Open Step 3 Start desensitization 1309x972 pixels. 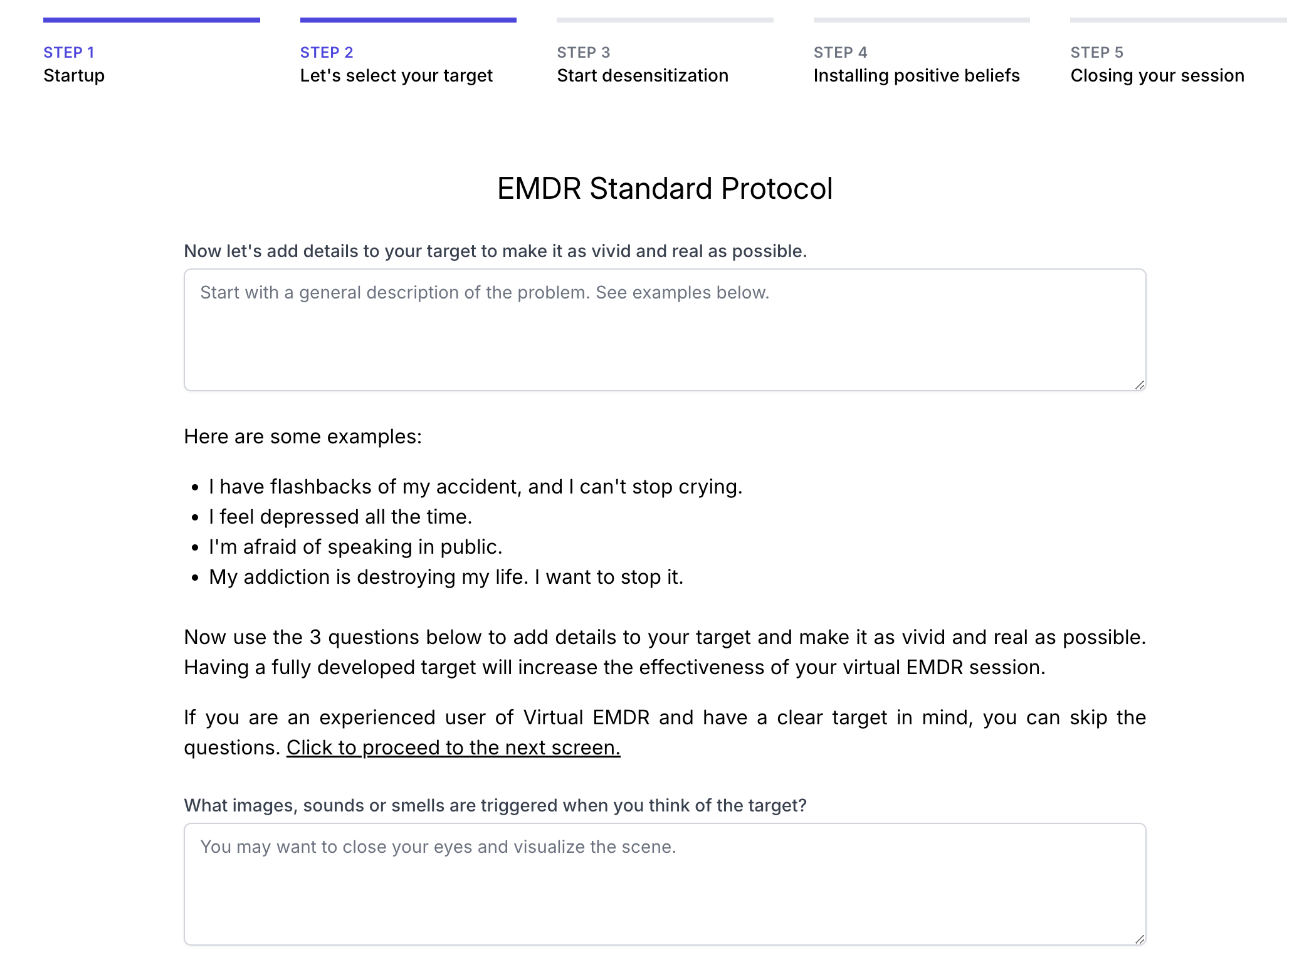coord(643,65)
